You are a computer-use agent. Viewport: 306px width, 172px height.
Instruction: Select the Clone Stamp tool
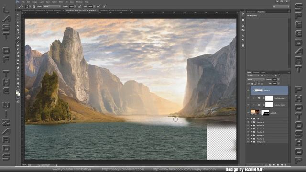pyautogui.click(x=18, y=45)
